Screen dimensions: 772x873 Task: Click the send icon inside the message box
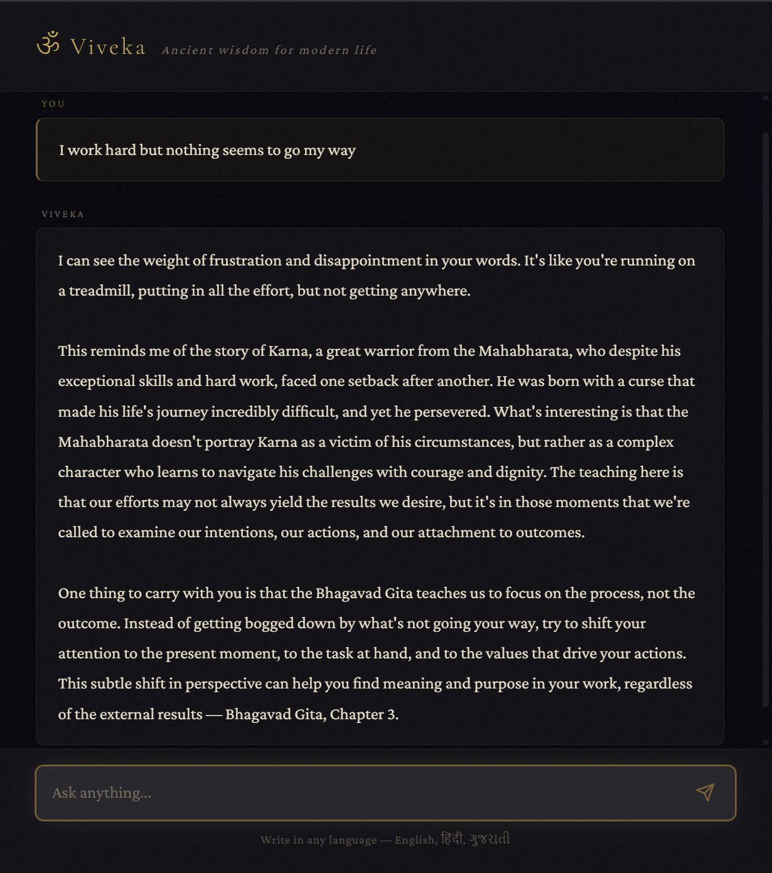(707, 793)
